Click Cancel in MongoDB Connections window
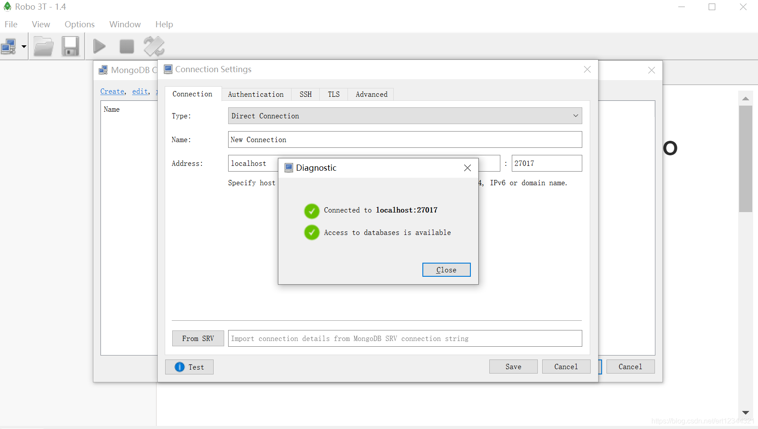The height and width of the screenshot is (429, 758). tap(631, 367)
